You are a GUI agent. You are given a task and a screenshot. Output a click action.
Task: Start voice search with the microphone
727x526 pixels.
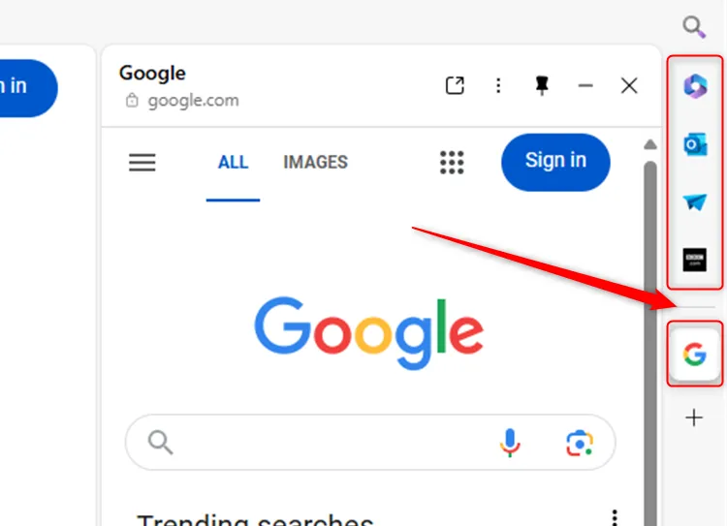[510, 443]
